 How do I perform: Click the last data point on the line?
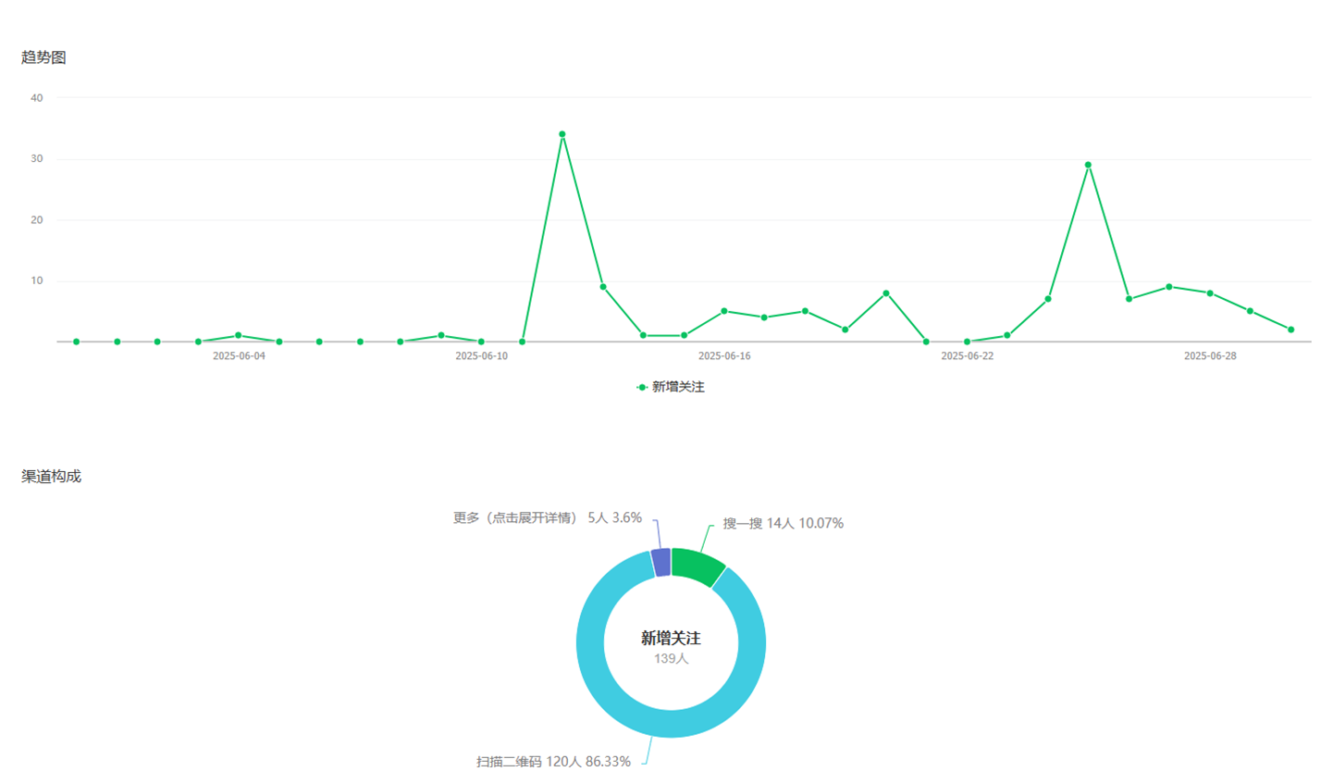[1290, 330]
